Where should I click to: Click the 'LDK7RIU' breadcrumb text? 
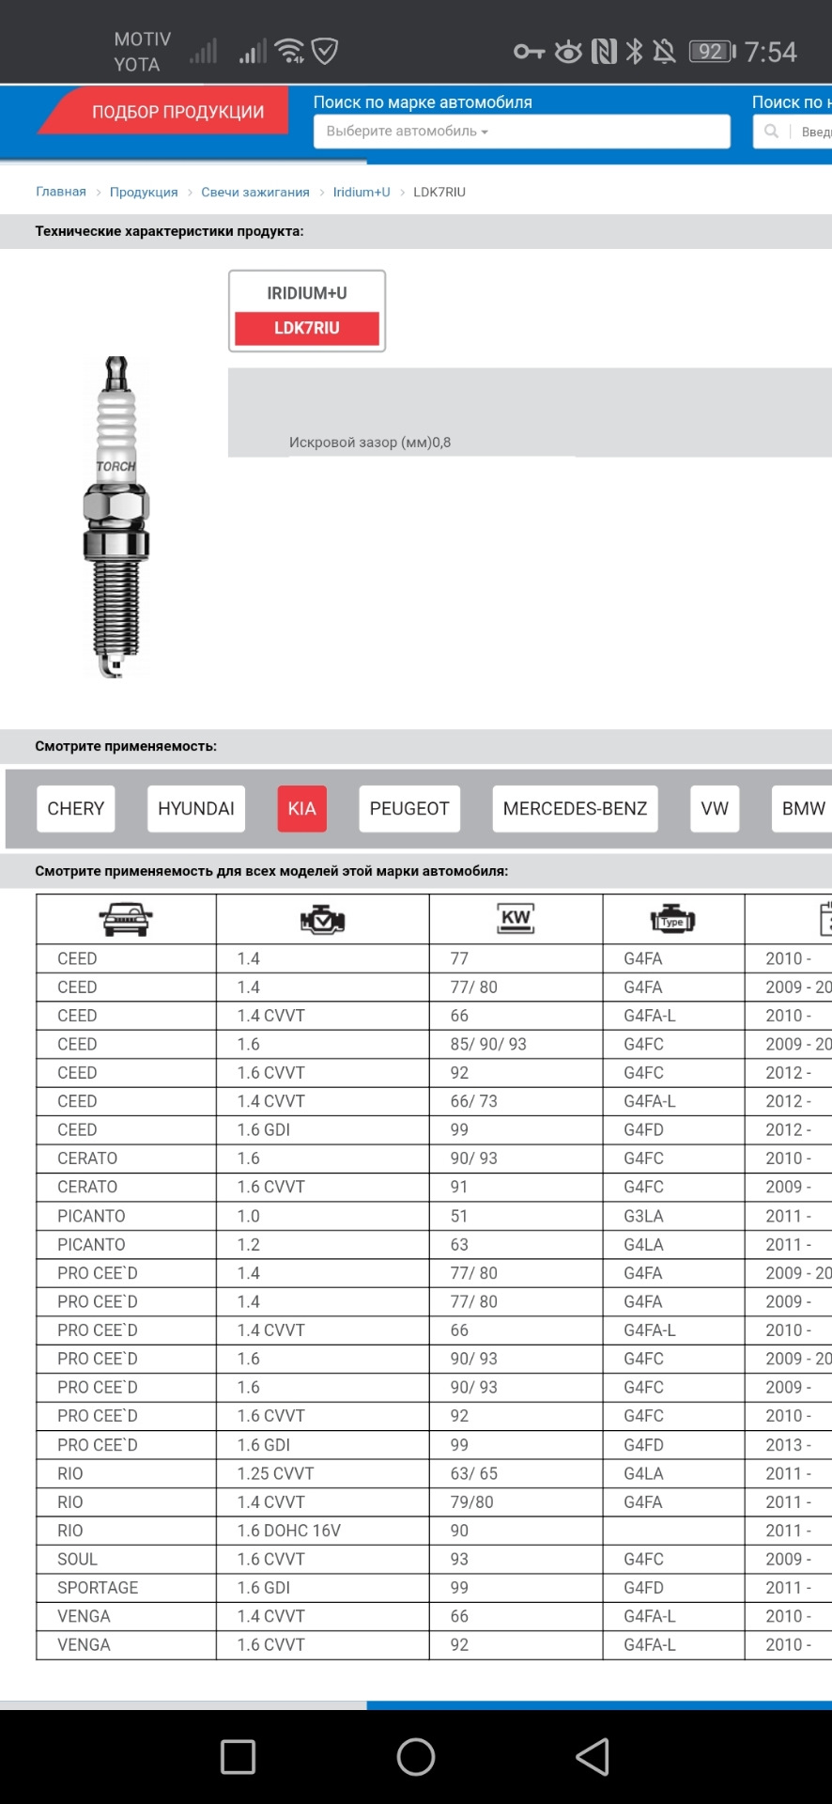[x=439, y=192]
